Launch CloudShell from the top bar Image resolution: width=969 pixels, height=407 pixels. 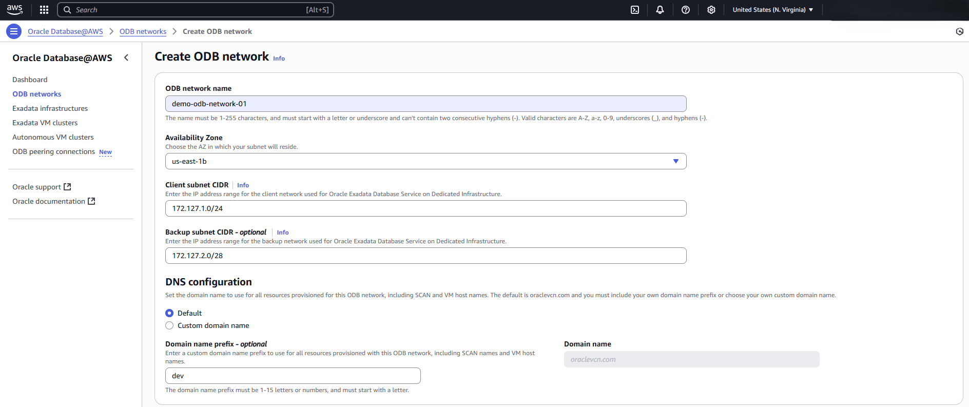635,10
